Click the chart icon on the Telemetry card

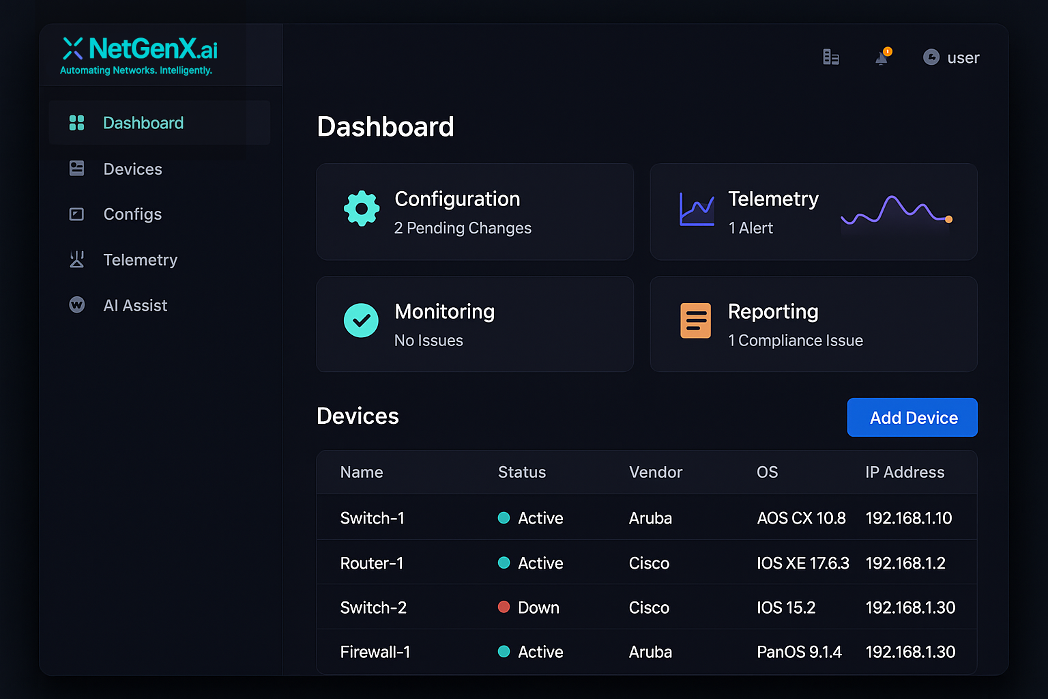click(x=696, y=210)
